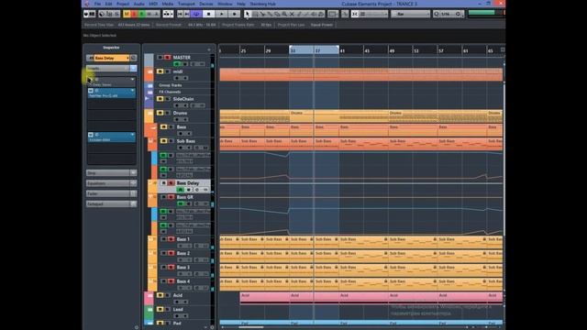Expand the Strip section in Inspector
The width and height of the screenshot is (587, 330).
[112, 173]
